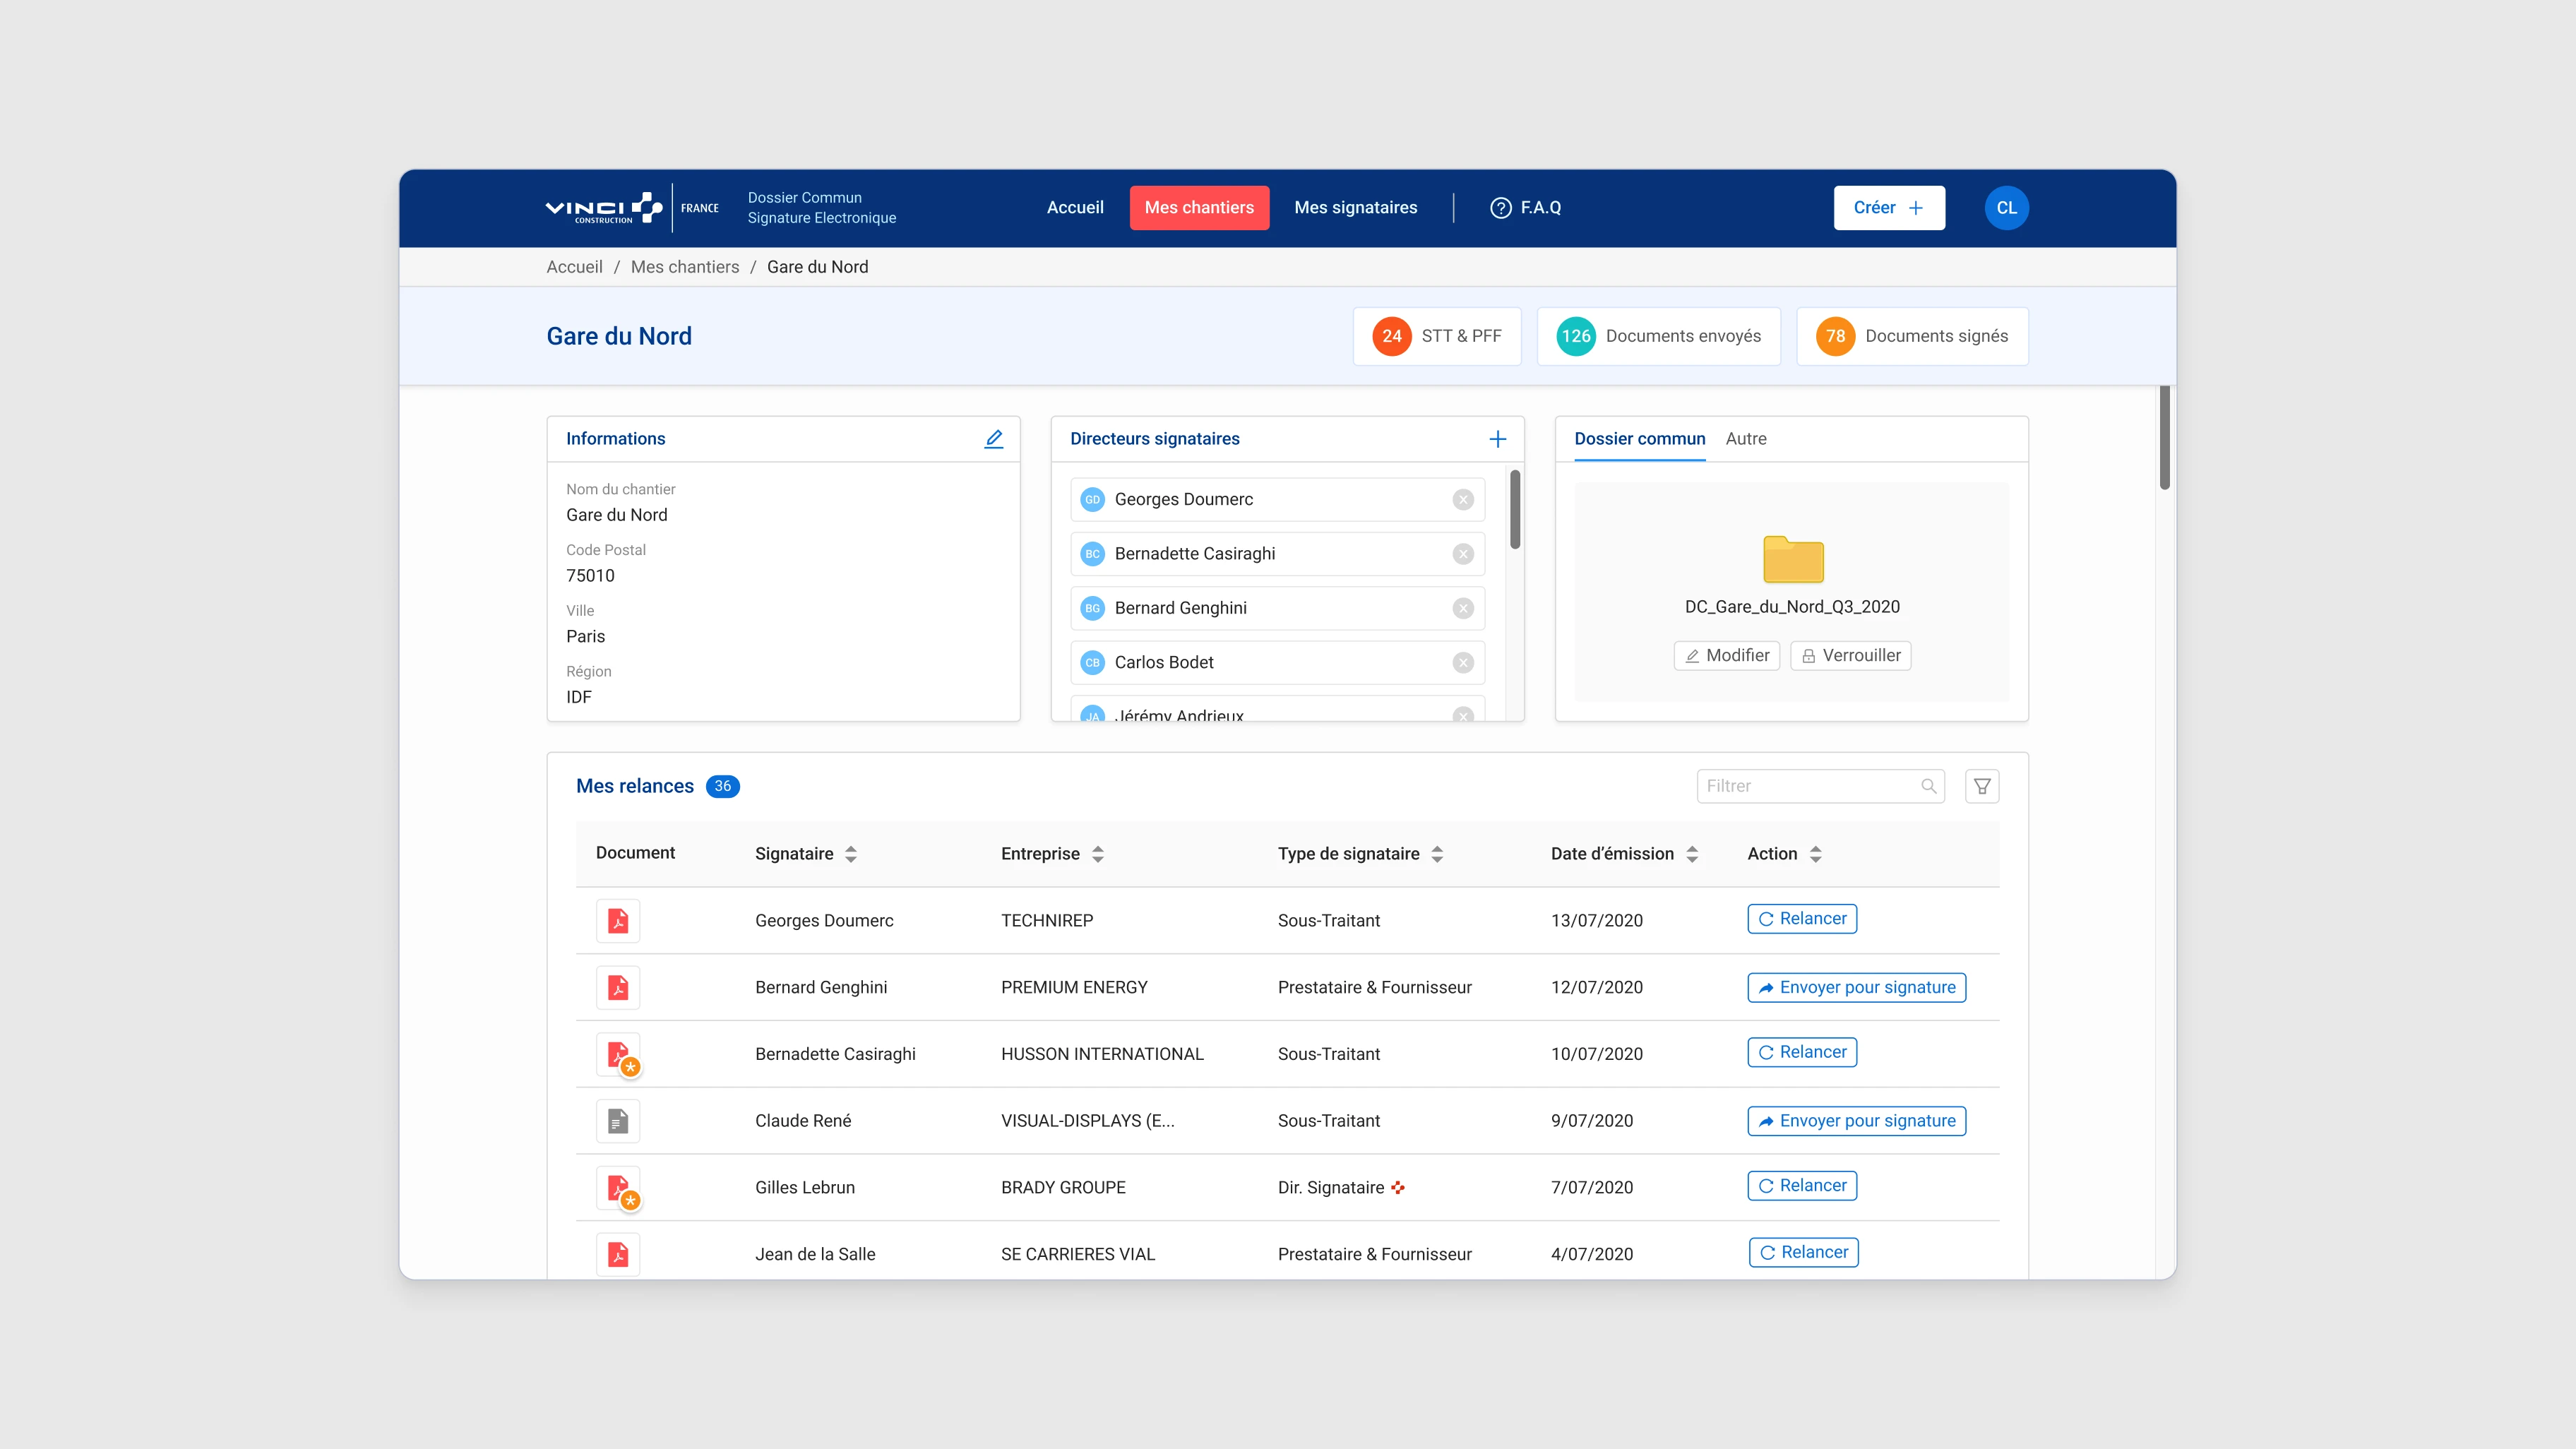The height and width of the screenshot is (1449, 2576).
Task: Click the pencil icon to edit Informations
Action: click(993, 438)
